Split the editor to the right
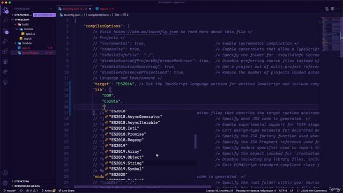The image size is (343, 193). click(332, 9)
